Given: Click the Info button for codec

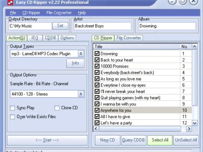Looking at the screenshot, I should point(75,63).
